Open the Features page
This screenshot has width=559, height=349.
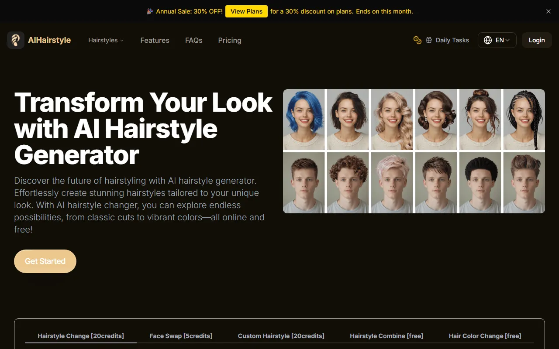pos(155,40)
